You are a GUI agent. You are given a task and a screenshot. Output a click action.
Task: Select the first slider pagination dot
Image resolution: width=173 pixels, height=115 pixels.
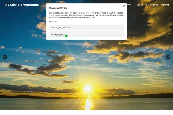click(83, 107)
